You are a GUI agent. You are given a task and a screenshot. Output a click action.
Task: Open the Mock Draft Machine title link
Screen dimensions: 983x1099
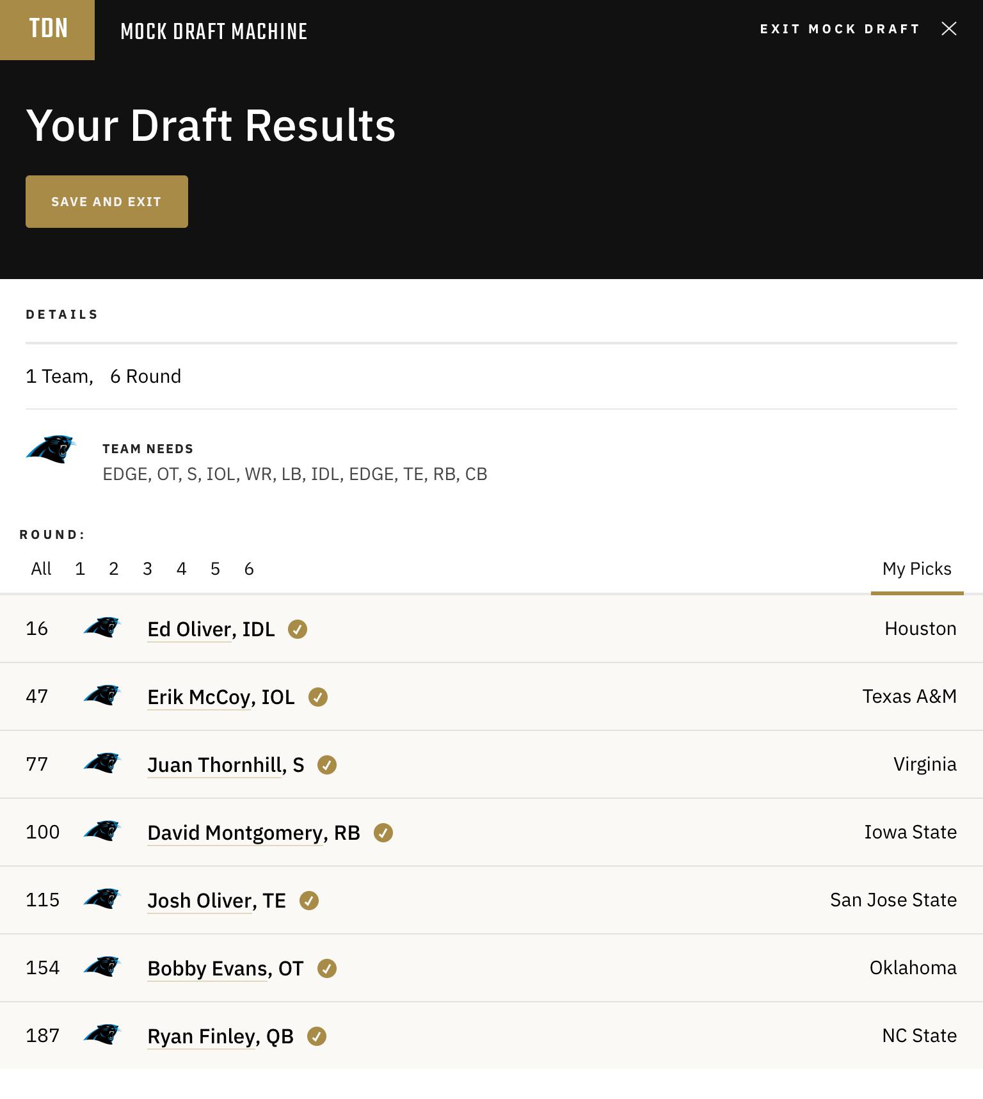tap(214, 31)
